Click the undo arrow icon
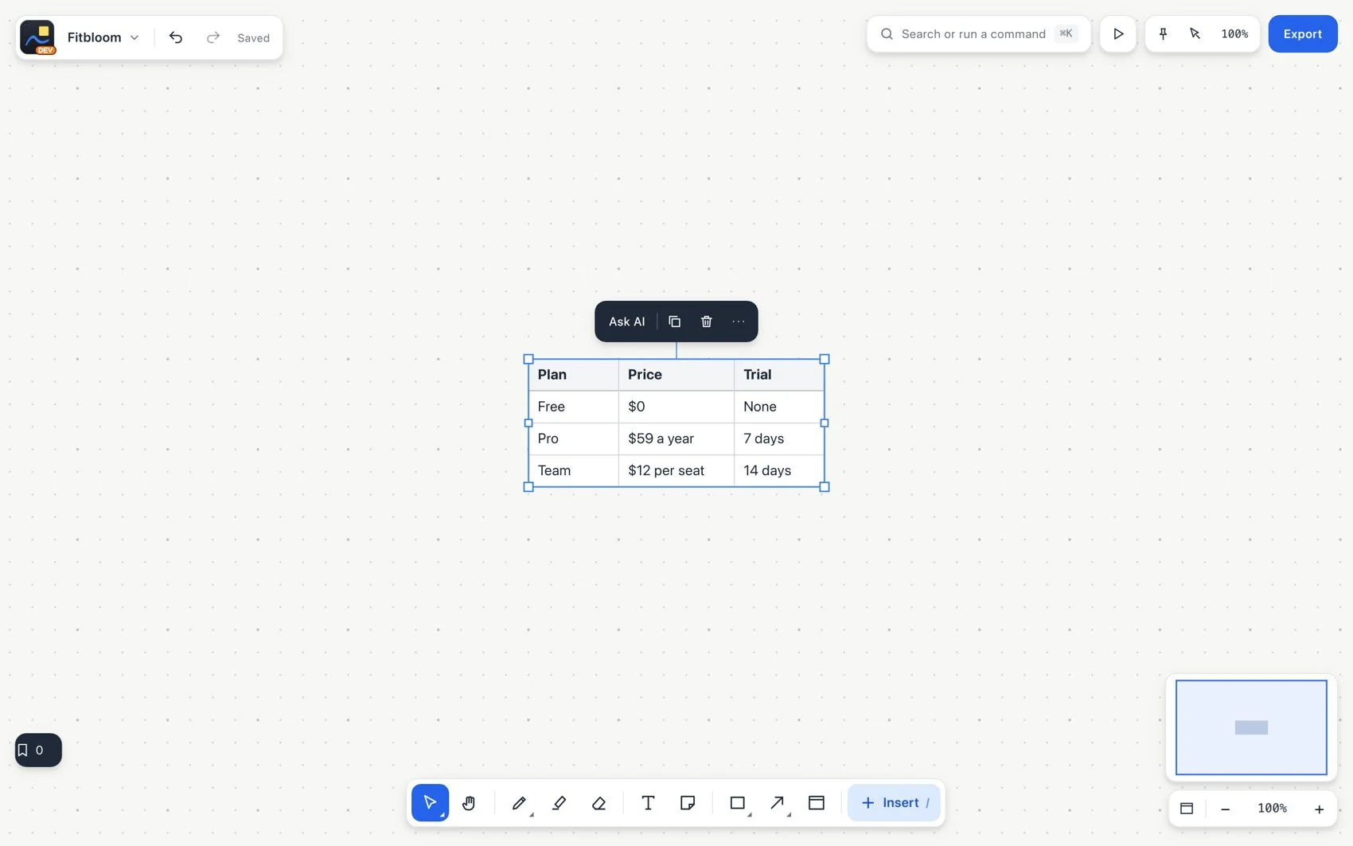Image resolution: width=1353 pixels, height=846 pixels. pyautogui.click(x=176, y=37)
